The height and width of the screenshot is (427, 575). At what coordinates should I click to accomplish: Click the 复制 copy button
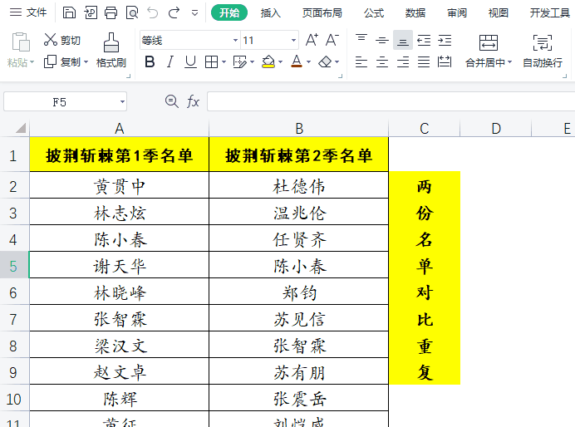click(62, 62)
